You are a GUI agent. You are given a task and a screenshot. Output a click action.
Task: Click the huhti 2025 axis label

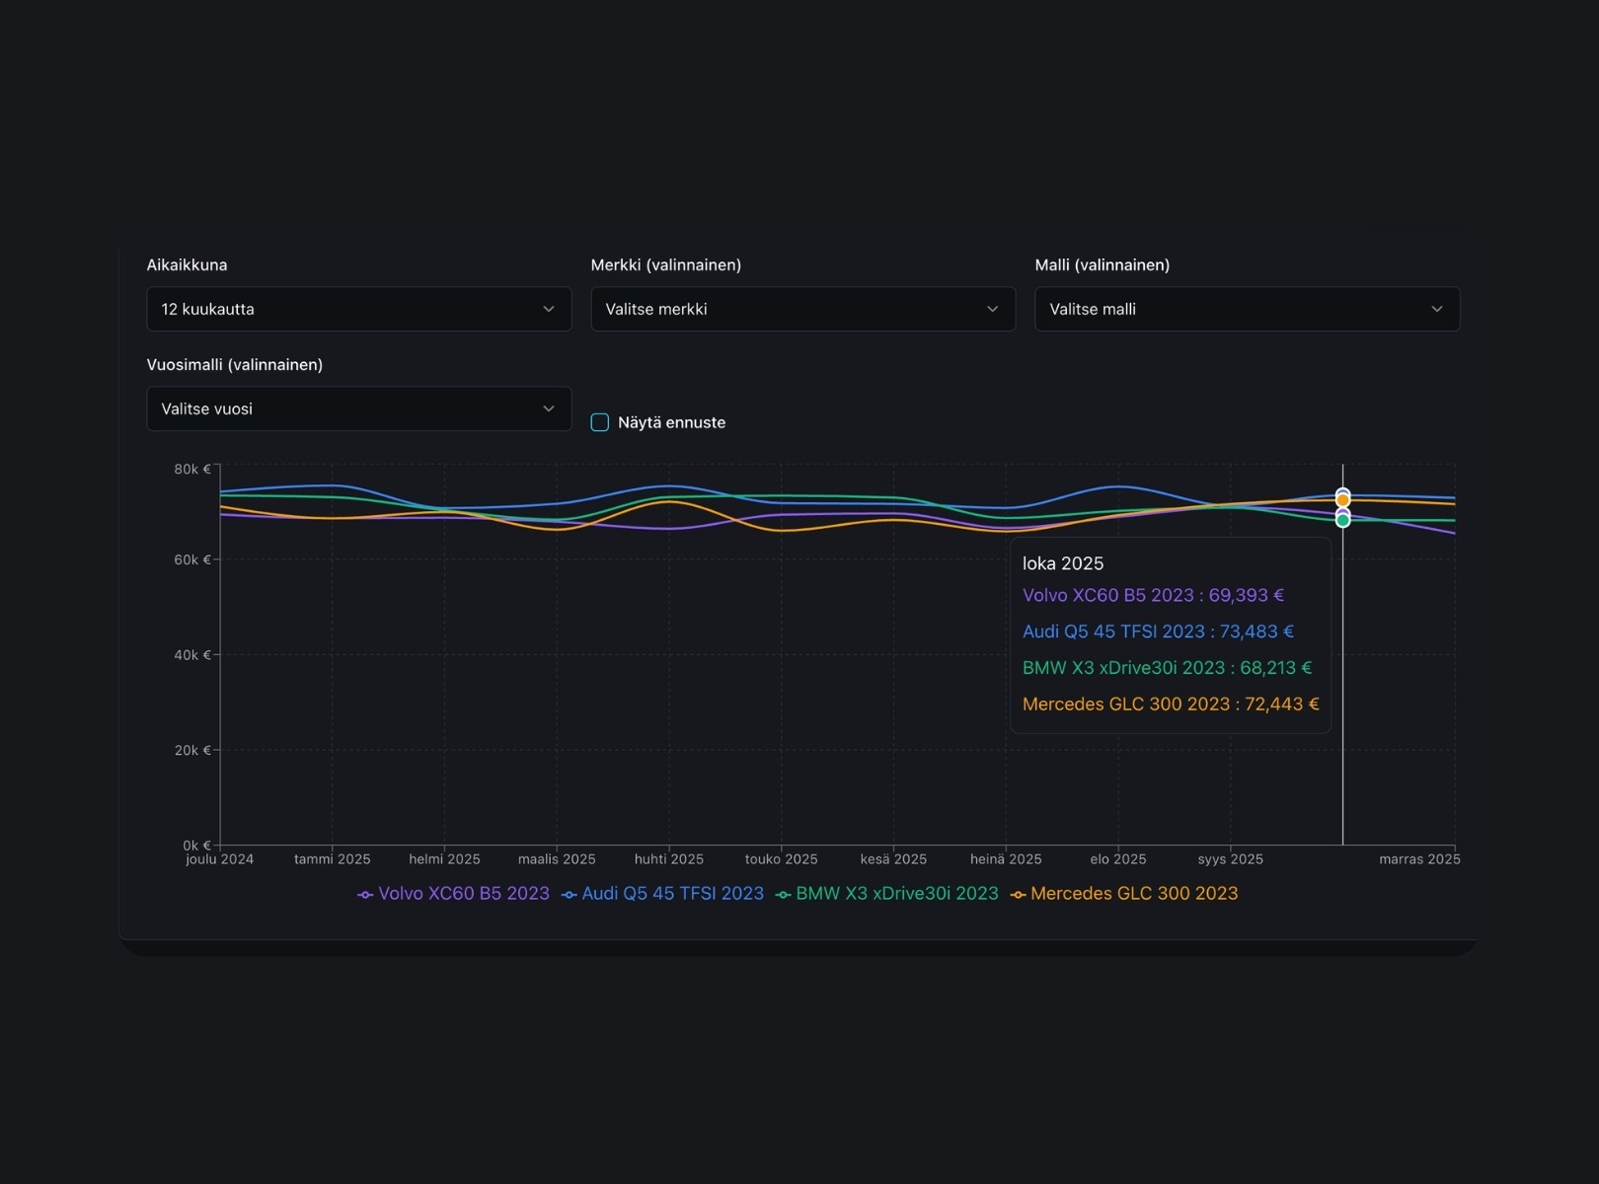[669, 859]
